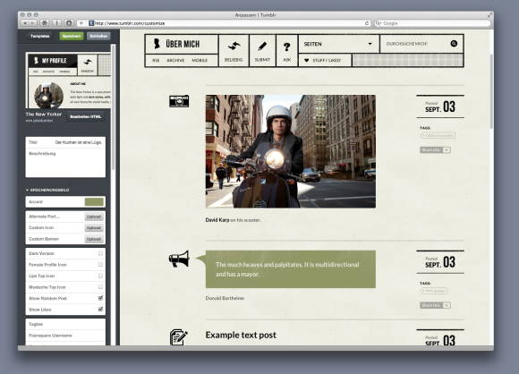This screenshot has height=374, width=519.
Task: Go back with the browser back arrow
Action: pos(25,23)
